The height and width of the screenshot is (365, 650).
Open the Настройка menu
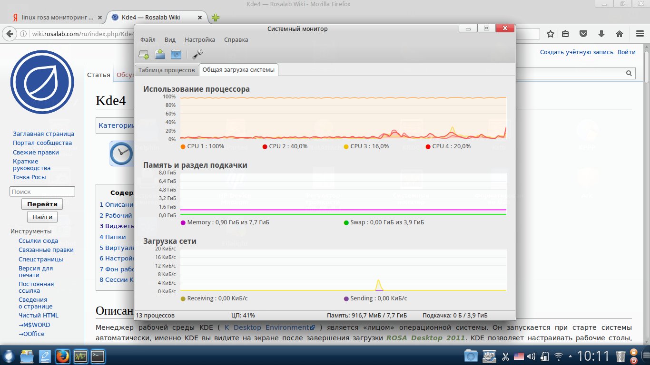click(200, 40)
